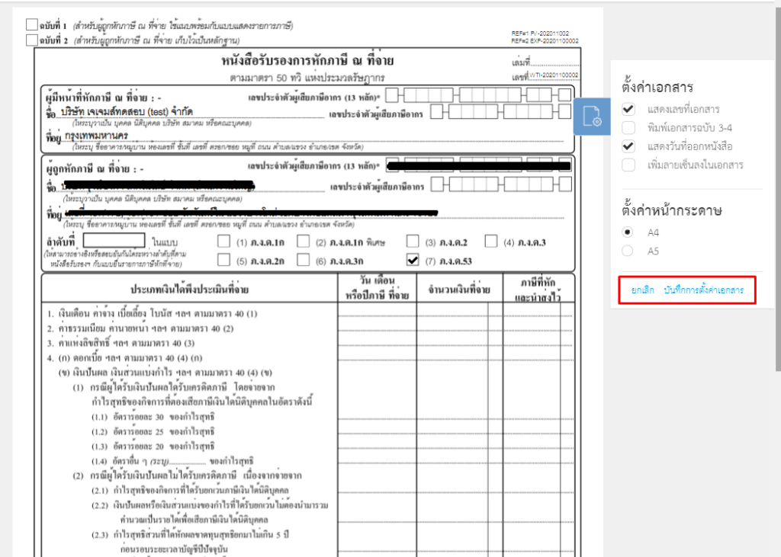Mark the (3) ภ.ง.ด.2 checkbox
This screenshot has height=557, width=781.
pos(413,242)
